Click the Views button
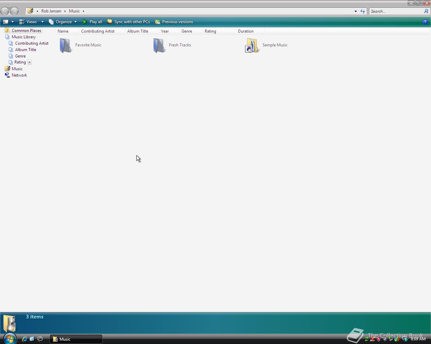This screenshot has width=431, height=344. (28, 22)
